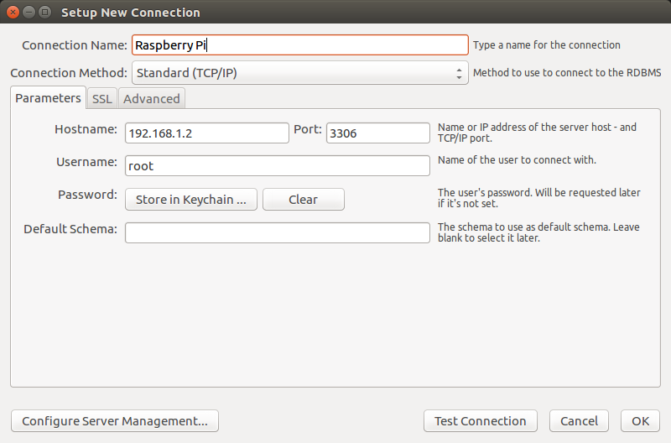The image size is (671, 443).
Task: Click the Hostname label
Action: point(86,129)
